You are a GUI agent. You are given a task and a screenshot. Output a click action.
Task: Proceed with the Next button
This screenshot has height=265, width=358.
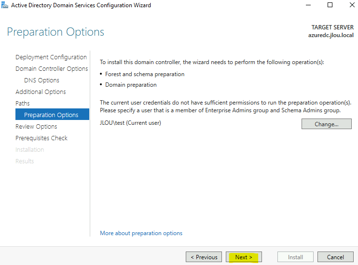(x=244, y=257)
